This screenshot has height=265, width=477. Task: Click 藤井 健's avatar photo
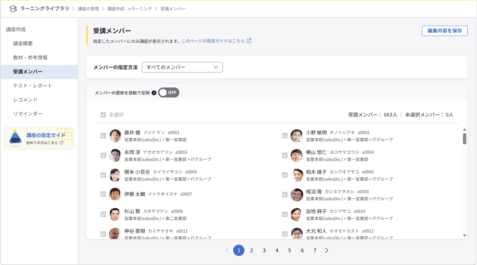[115, 136]
